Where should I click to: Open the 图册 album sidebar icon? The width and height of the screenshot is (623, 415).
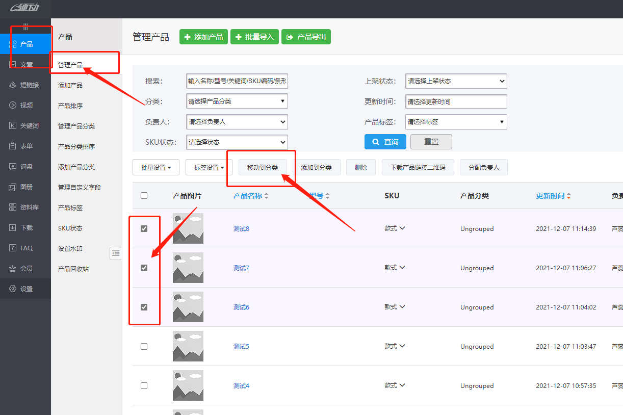pos(13,187)
